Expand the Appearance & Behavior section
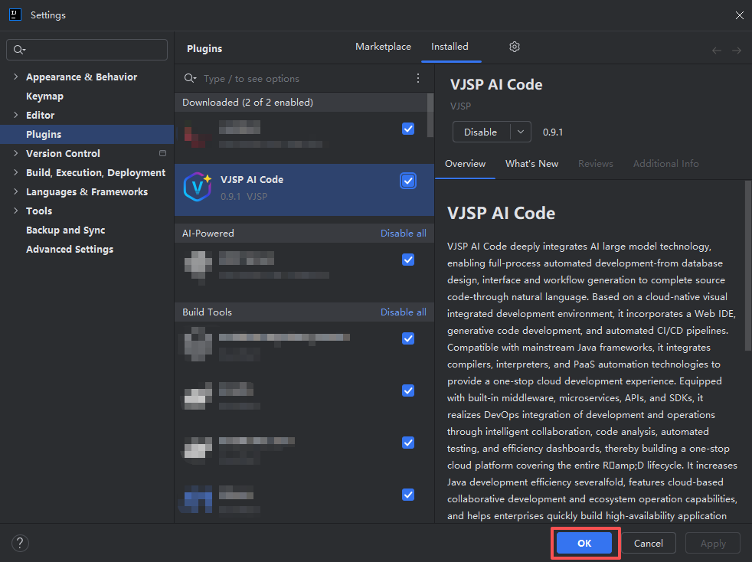This screenshot has height=562, width=752. point(15,77)
